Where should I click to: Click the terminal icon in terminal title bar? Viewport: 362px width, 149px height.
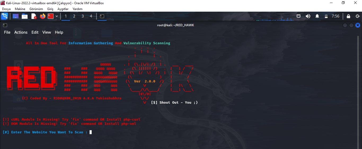(5, 25)
